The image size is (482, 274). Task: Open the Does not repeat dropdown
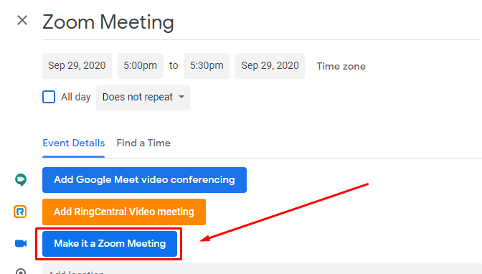143,97
